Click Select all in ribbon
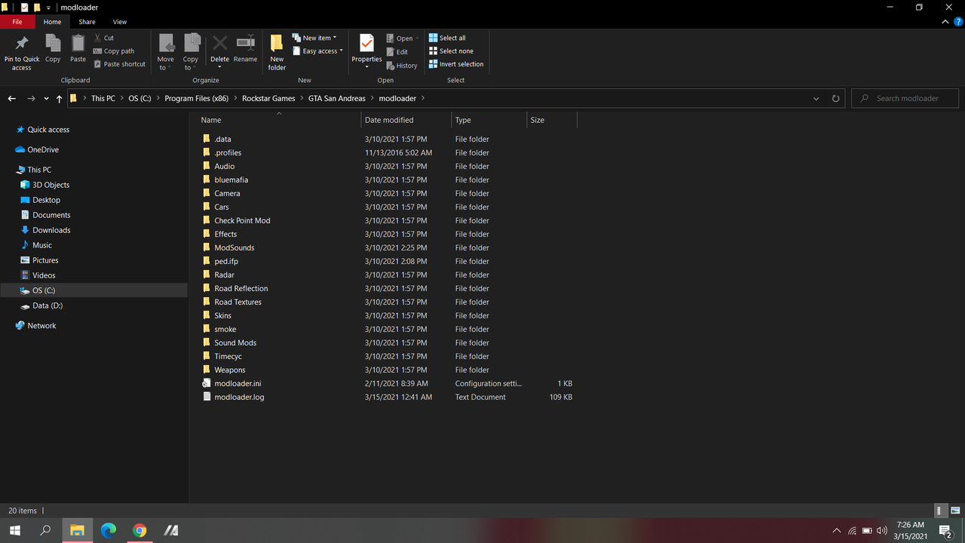The width and height of the screenshot is (965, 543). click(447, 38)
